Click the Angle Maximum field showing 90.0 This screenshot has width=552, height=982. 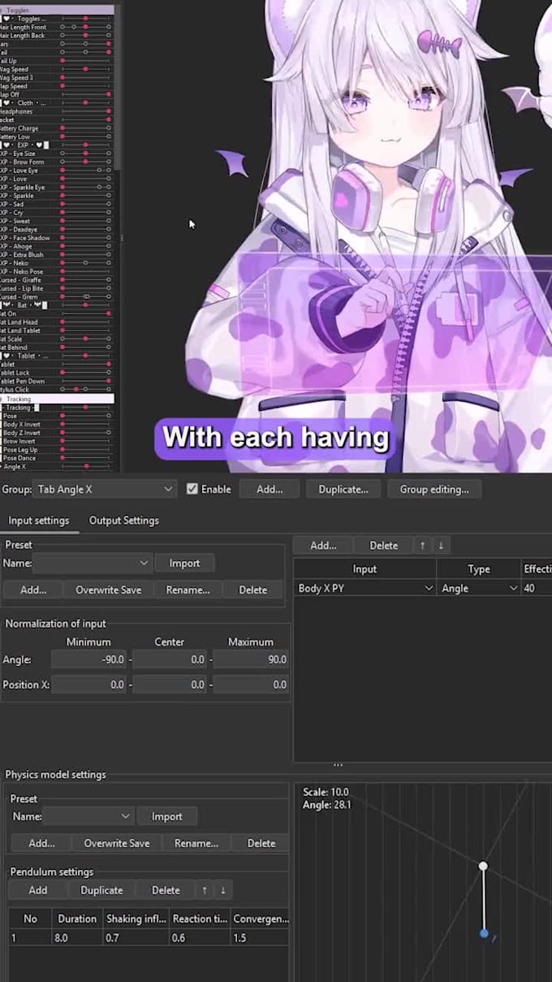point(251,660)
